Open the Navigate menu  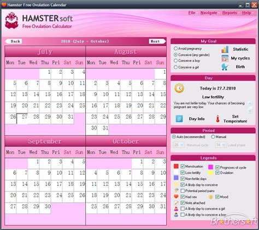209,13
